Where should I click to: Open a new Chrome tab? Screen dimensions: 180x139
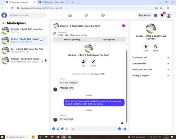point(72,2)
